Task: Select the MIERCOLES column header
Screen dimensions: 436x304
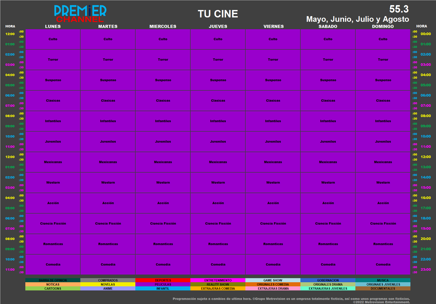Action: point(163,26)
